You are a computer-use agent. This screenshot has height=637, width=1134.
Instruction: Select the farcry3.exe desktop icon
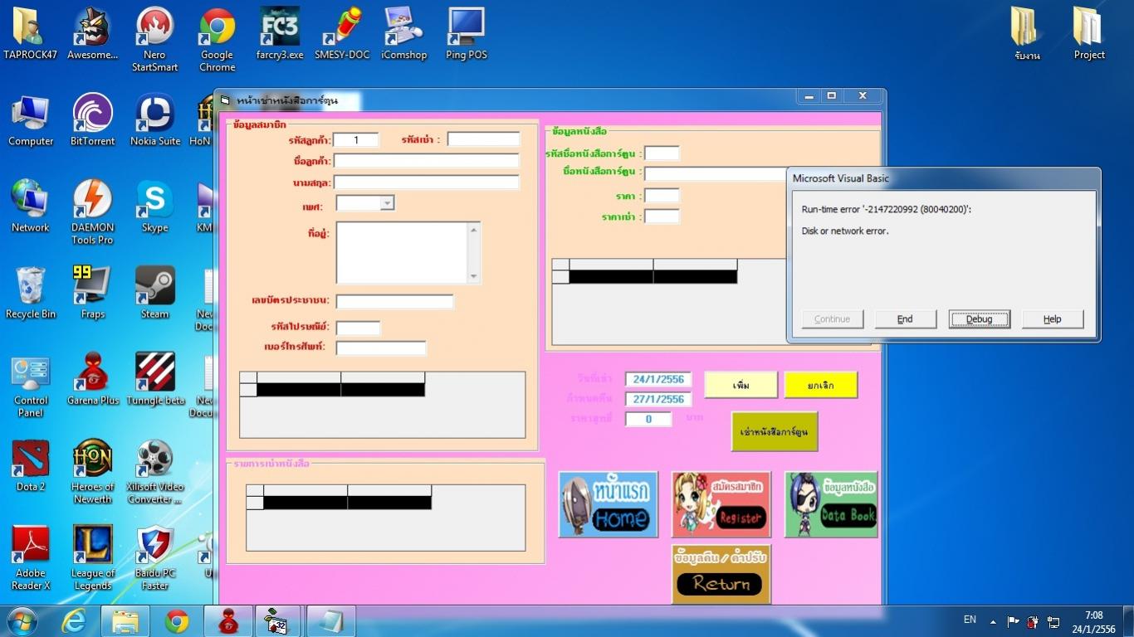[280, 34]
